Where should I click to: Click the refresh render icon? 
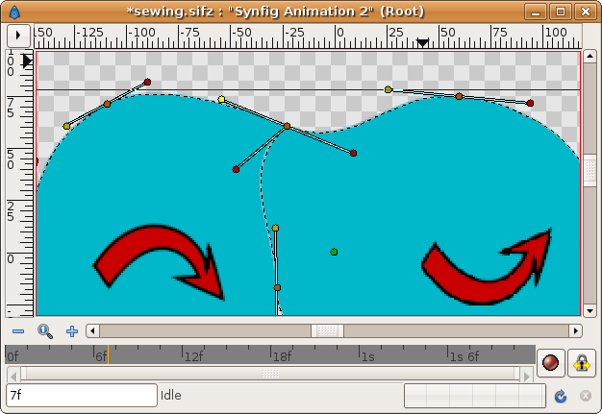561,396
